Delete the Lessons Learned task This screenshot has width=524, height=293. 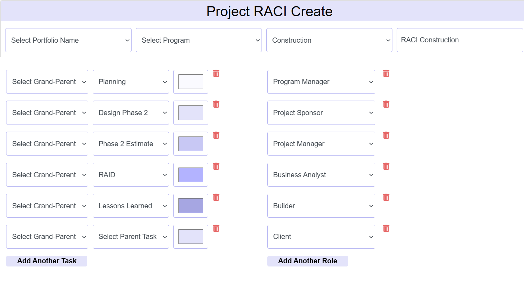click(x=216, y=197)
